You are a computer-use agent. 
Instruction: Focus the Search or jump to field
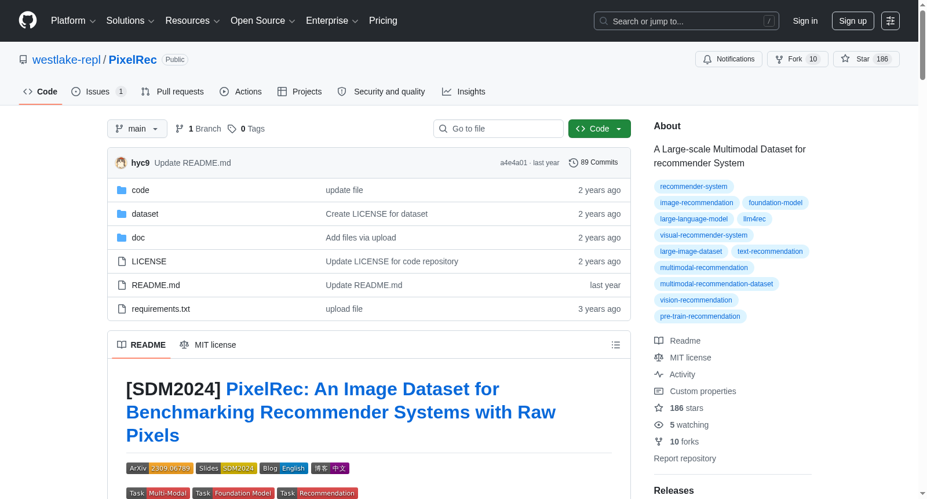click(687, 21)
